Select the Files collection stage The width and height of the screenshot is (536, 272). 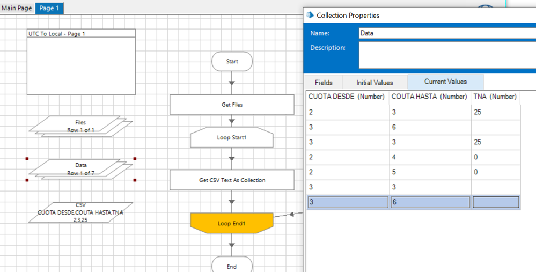[x=80, y=126]
